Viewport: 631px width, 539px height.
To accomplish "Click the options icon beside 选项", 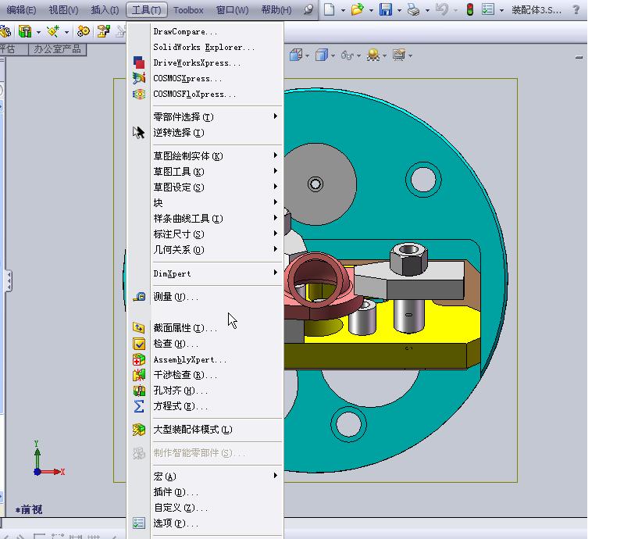I will [139, 523].
